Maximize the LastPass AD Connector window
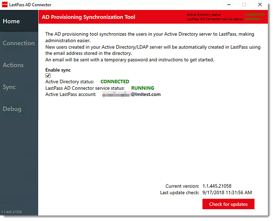 coord(244,5)
